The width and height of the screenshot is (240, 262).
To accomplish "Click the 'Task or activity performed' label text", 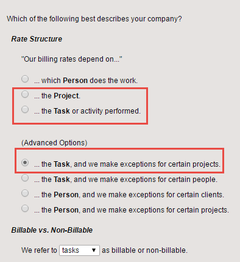I will click(87, 111).
